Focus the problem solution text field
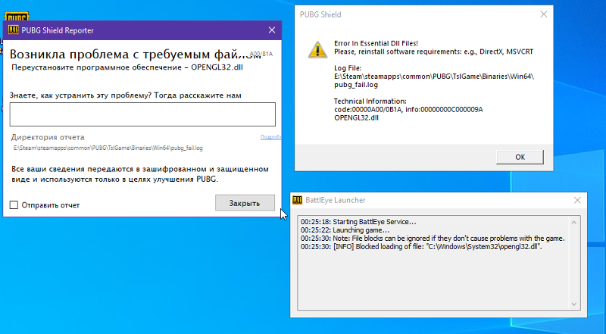 (x=142, y=114)
